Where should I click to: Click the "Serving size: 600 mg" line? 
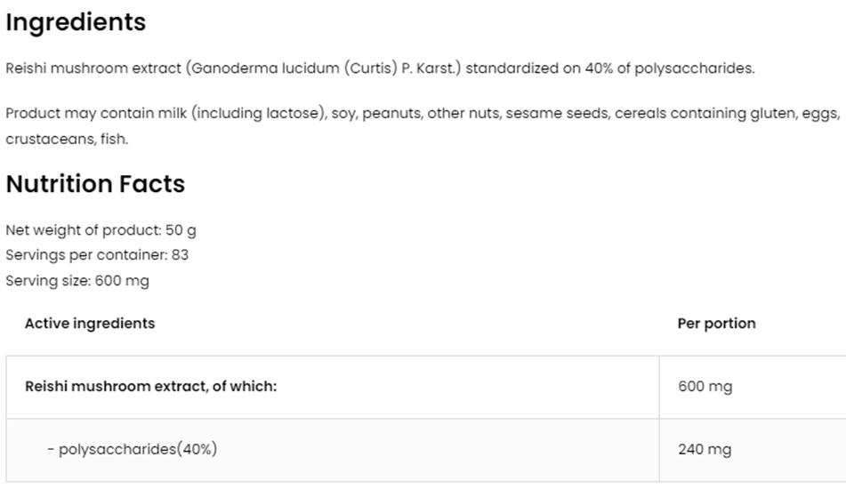pyautogui.click(x=77, y=281)
